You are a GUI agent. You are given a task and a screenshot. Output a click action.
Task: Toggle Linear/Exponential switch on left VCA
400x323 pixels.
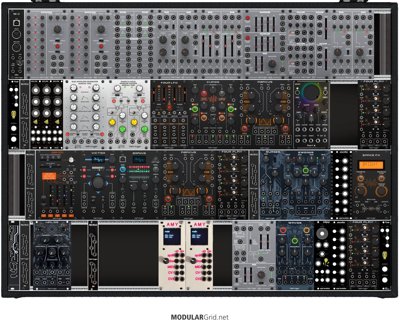click(348, 52)
